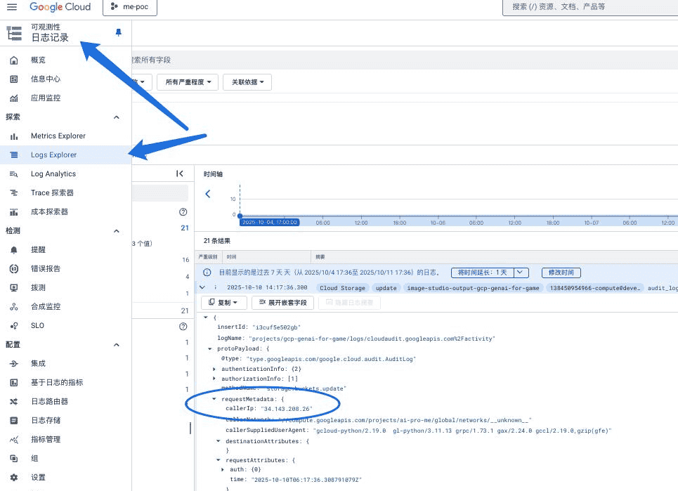678x491 pixels.
Task: Open the navigation hamburger menu
Action: [11, 7]
